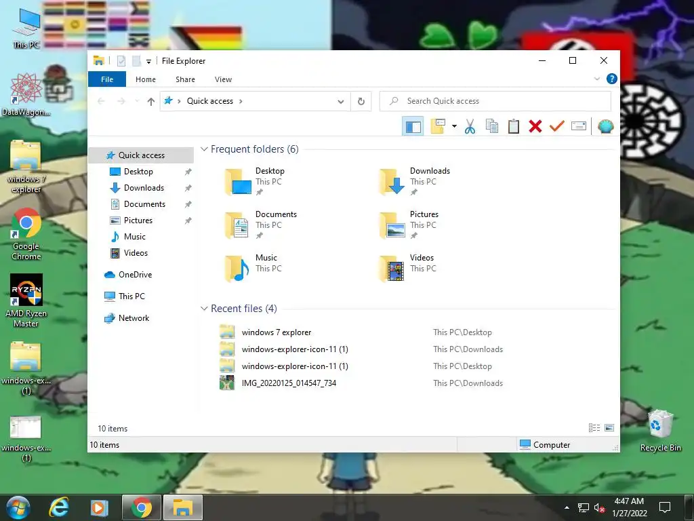Screen dimensions: 694x521
Task: Click the Copy toolbar icon
Action: 492,126
